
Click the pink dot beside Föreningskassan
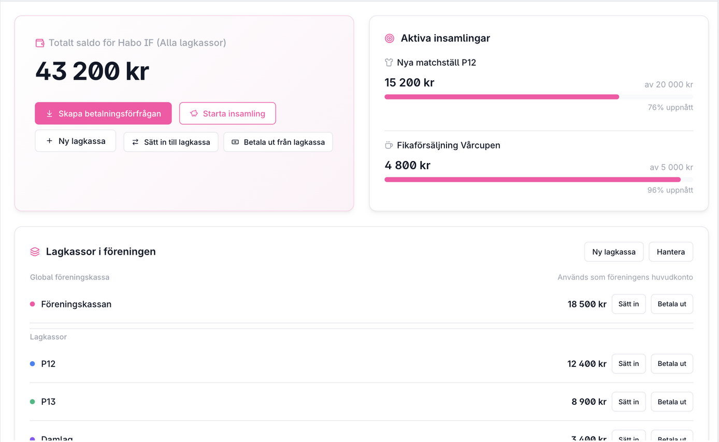(33, 304)
